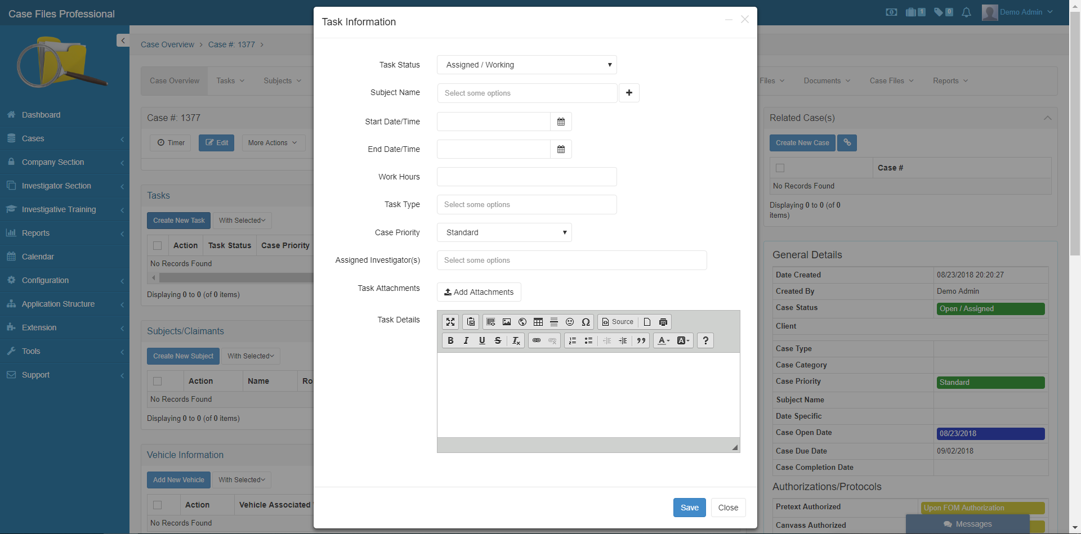Open the Dashboard sidebar item
The image size is (1081, 534).
pos(65,115)
